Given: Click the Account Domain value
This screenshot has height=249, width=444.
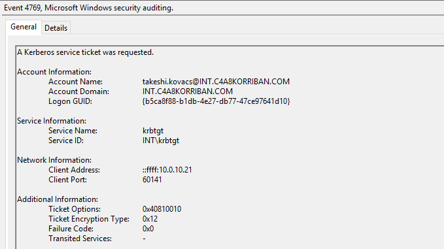Looking at the screenshot, I should click(x=188, y=91).
